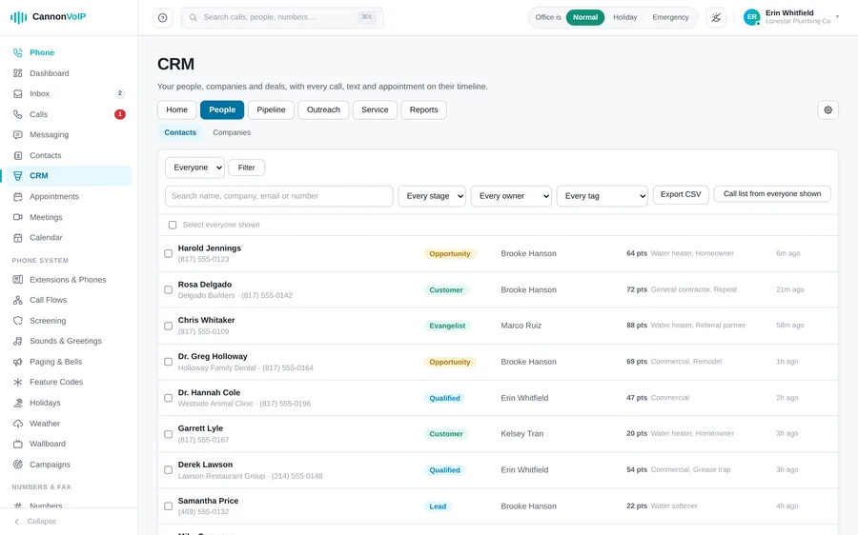Switch to the Companies sub-tab
This screenshot has height=535, width=858.
(232, 132)
